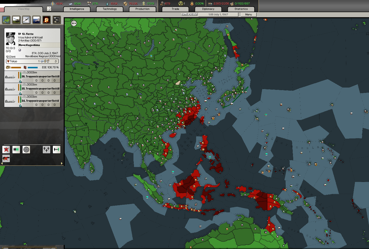Image resolution: width=369 pixels, height=249 pixels.
Task: Open the Intelligence tab
Action: tap(77, 9)
